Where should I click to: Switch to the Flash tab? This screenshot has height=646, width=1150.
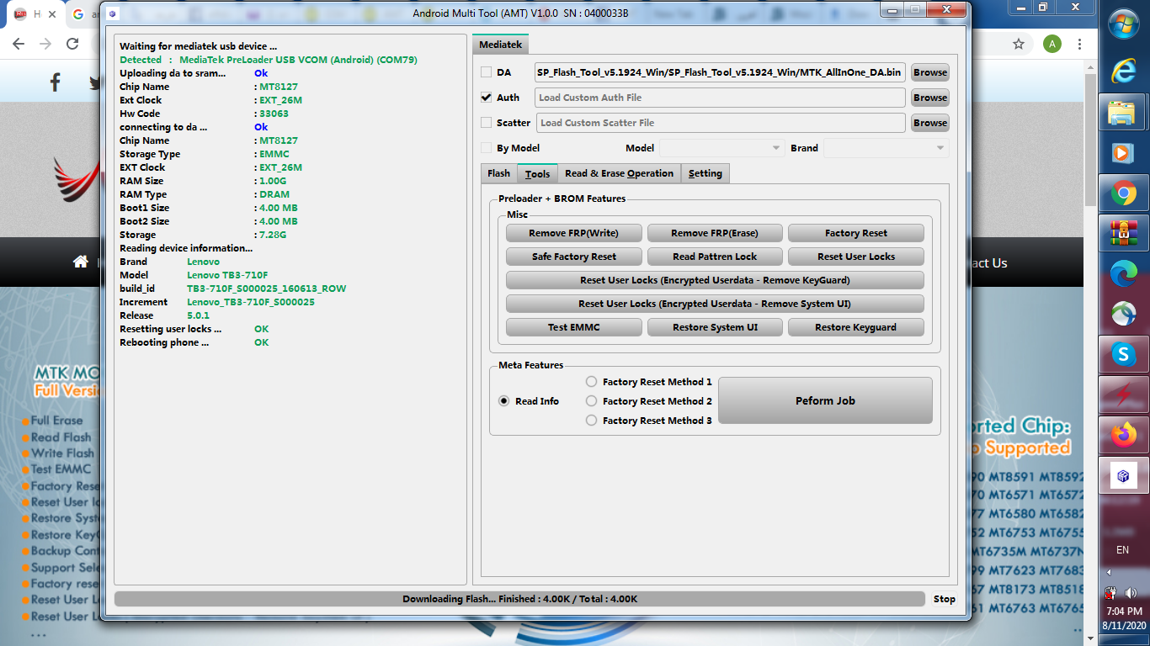pyautogui.click(x=498, y=173)
